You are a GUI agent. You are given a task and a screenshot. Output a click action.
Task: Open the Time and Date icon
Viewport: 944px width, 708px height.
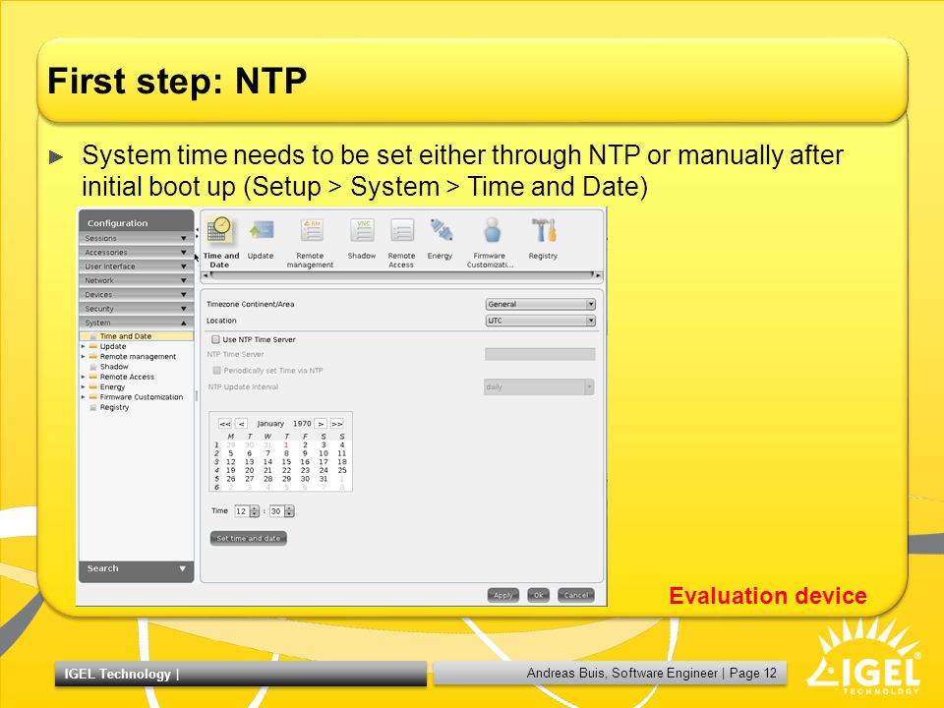pyautogui.click(x=219, y=242)
